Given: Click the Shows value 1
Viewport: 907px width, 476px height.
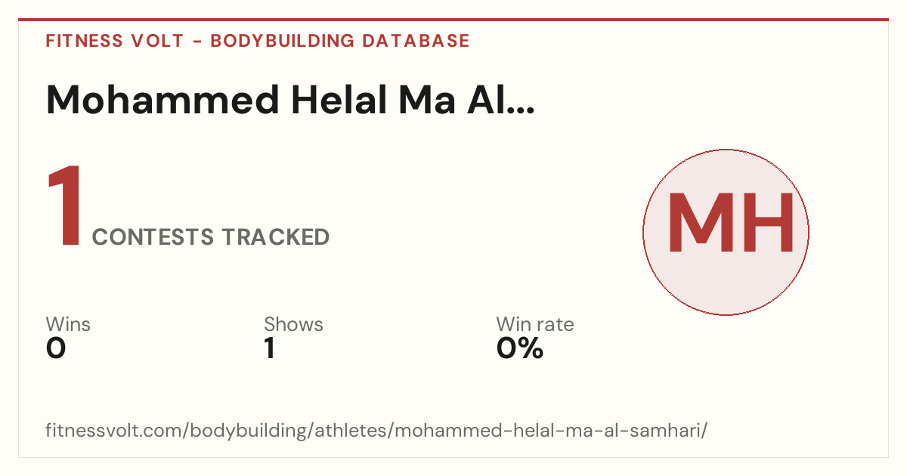Looking at the screenshot, I should coord(269,348).
